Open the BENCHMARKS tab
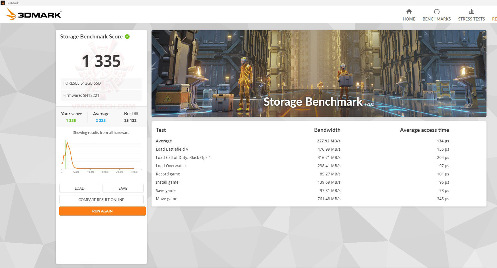Image resolution: width=497 pixels, height=268 pixels. [x=437, y=15]
